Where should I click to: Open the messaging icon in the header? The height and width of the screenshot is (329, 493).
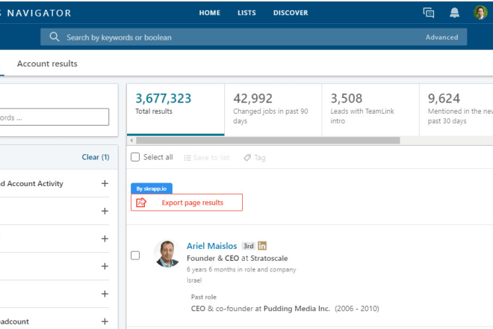(429, 13)
